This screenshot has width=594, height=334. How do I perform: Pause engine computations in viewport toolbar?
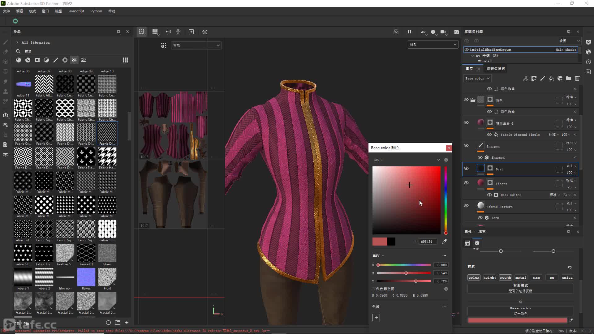(x=410, y=32)
